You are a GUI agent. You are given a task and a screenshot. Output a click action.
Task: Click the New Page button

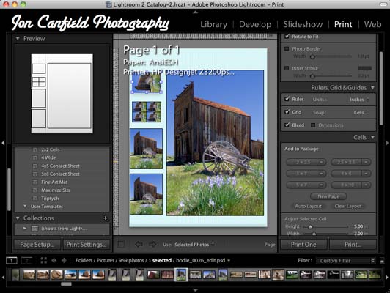click(x=328, y=196)
